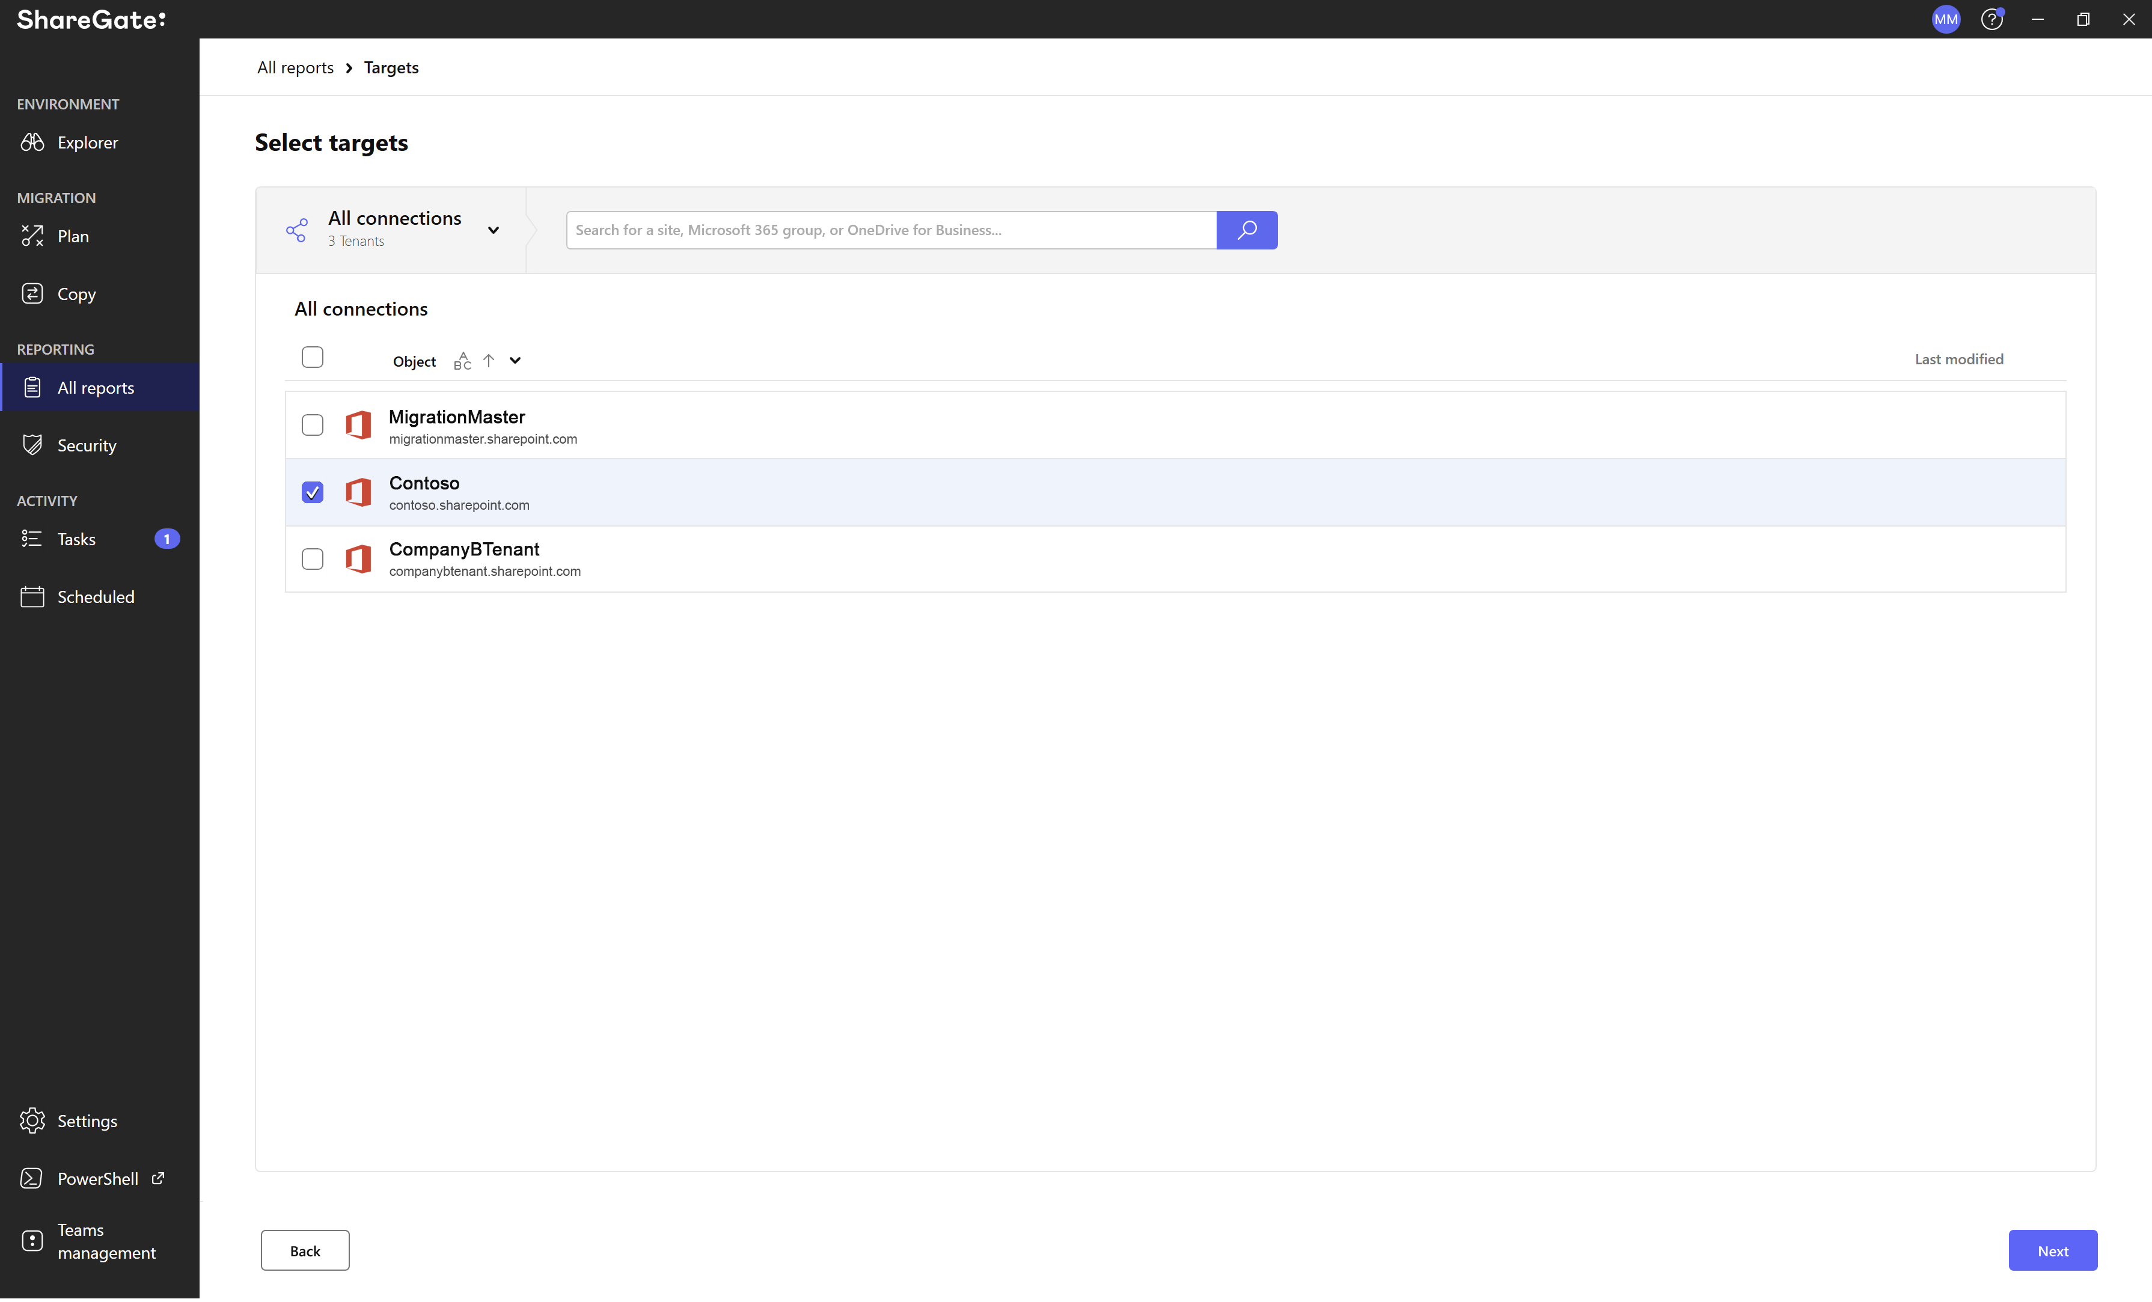This screenshot has width=2152, height=1302.
Task: Open Settings in the sidebar
Action: pos(100,1121)
